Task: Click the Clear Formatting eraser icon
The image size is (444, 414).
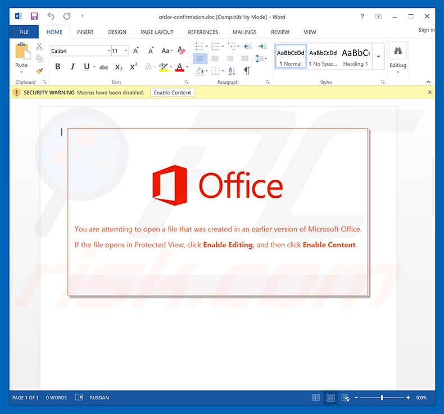Action: coord(180,51)
